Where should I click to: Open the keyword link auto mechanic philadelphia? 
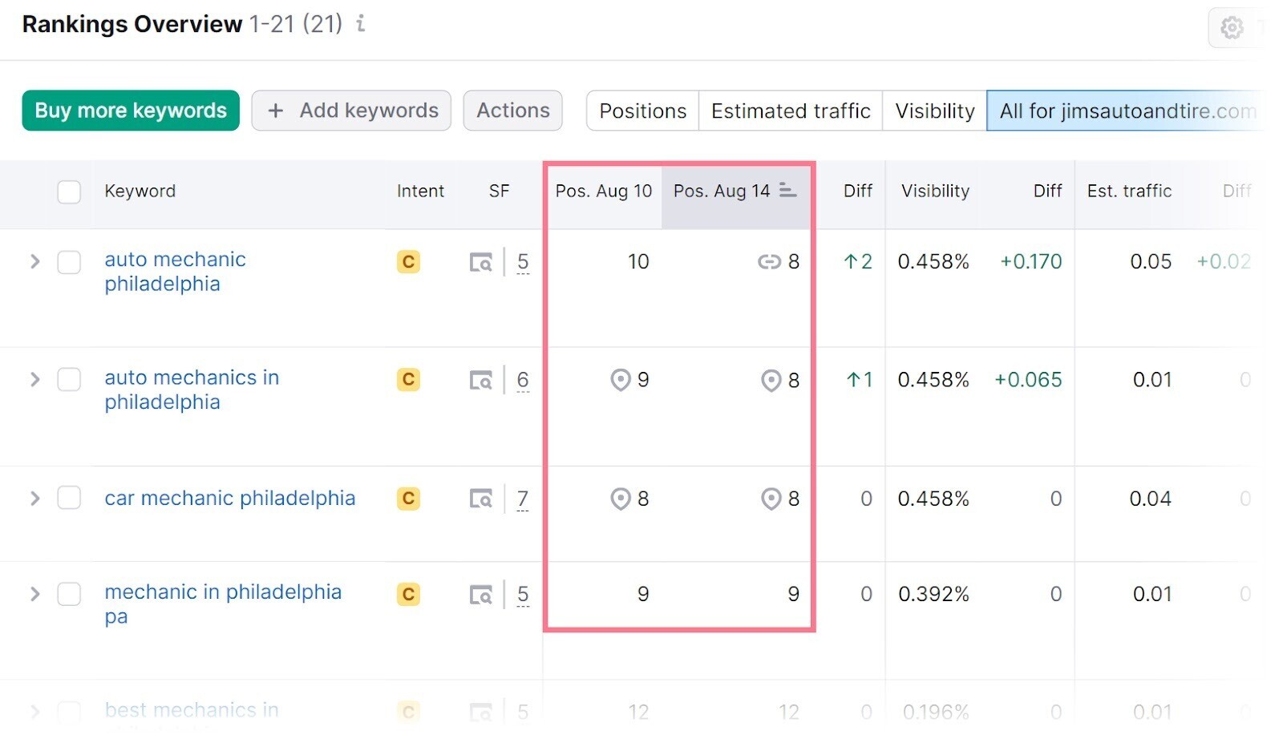[x=175, y=271]
